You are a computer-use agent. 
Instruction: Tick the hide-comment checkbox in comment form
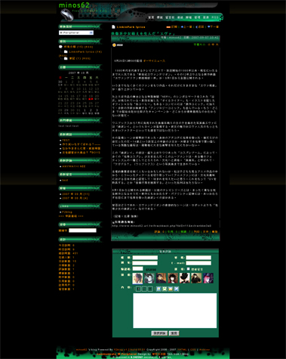point(188,269)
